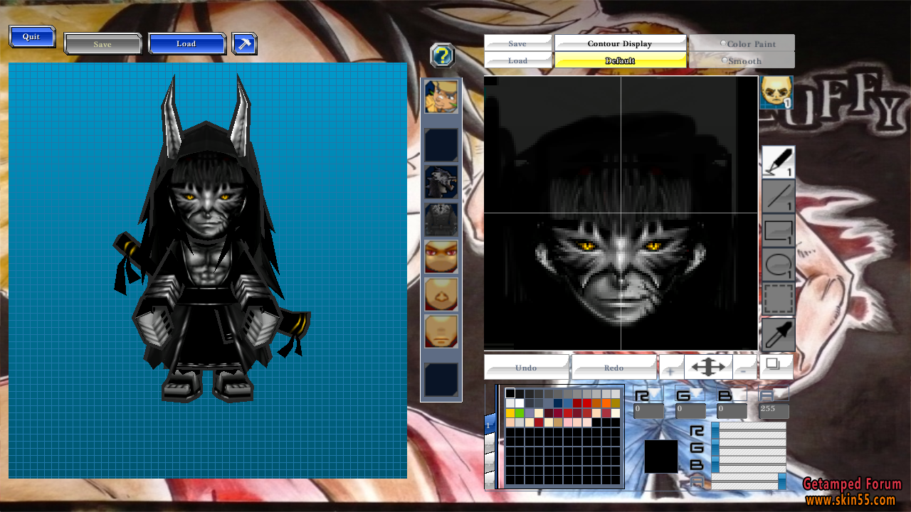Click the blue Load button at top left
Viewport: 911px width, 512px height.
click(186, 43)
